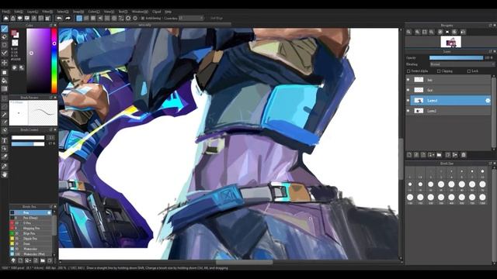Image resolution: width=497 pixels, height=279 pixels.
Task: Click the transparent color swatch
Action: pos(15,43)
